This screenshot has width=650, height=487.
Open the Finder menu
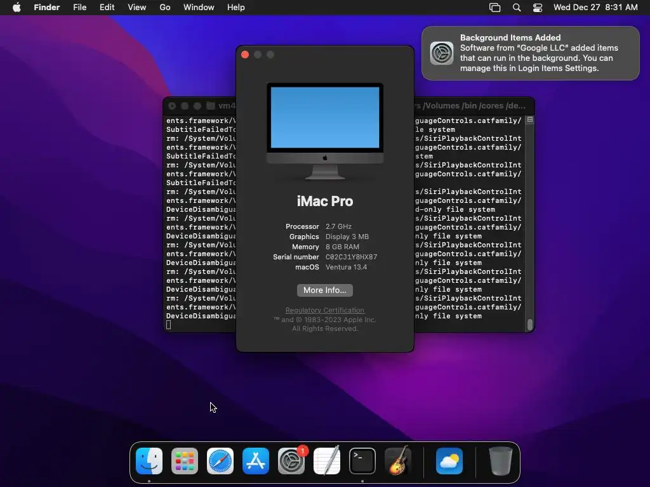(47, 8)
